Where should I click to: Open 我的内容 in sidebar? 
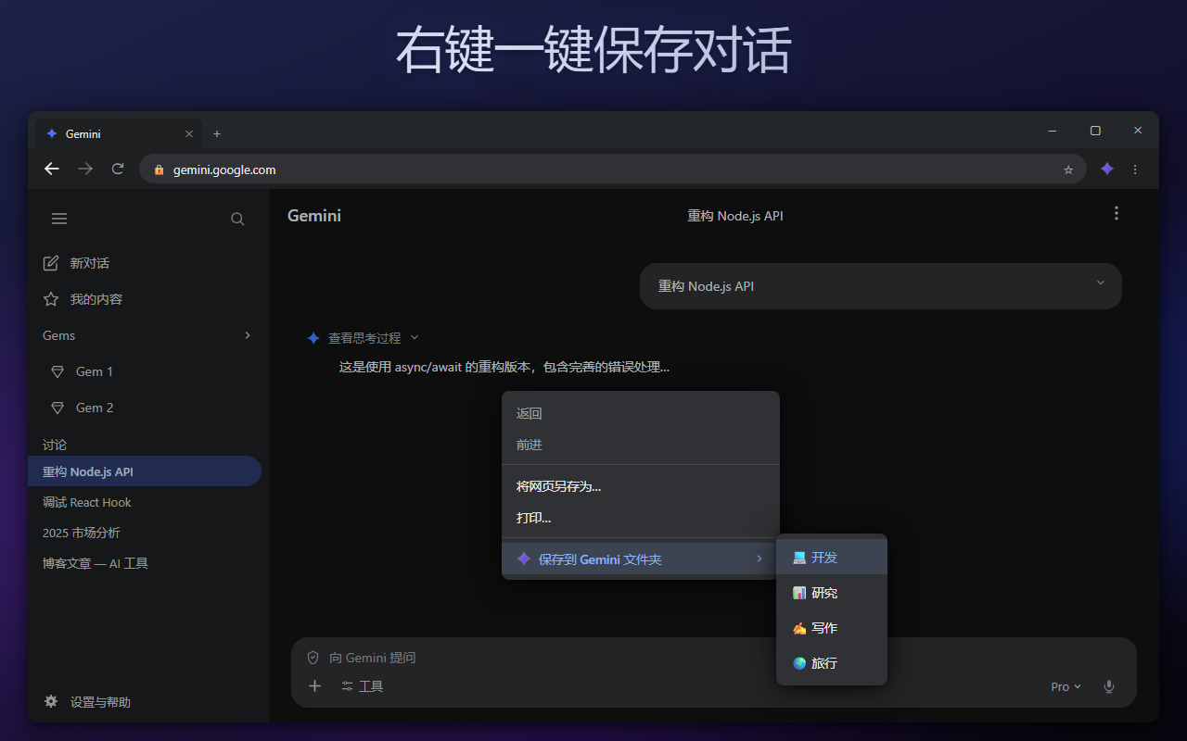click(83, 299)
